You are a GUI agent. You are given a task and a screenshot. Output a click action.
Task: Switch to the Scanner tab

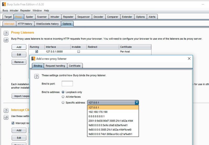[42, 17]
